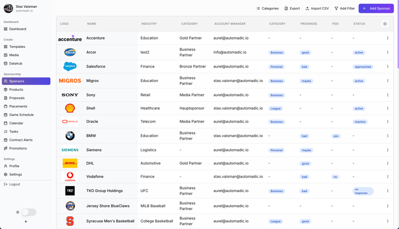Click the Add Filter button
The width and height of the screenshot is (399, 229).
tap(344, 8)
